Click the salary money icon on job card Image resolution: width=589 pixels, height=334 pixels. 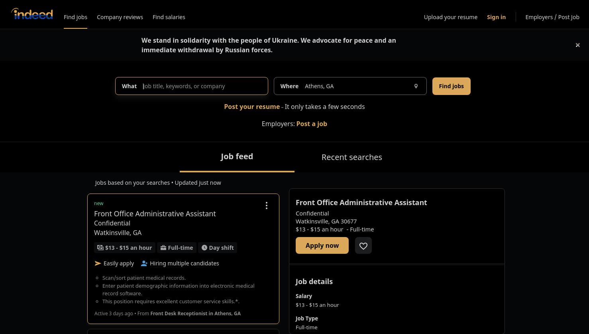click(100, 248)
